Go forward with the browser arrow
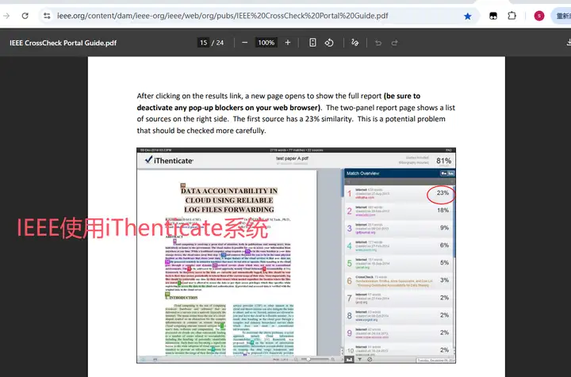Screen dimensions: 571x377 coord(6,16)
